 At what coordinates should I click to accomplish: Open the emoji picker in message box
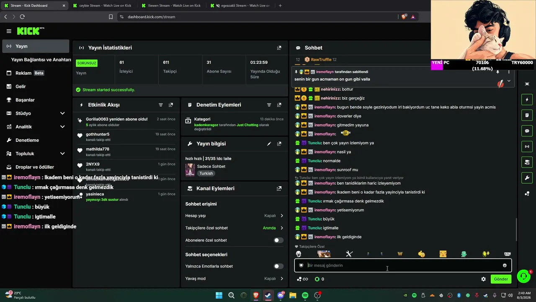point(505,265)
